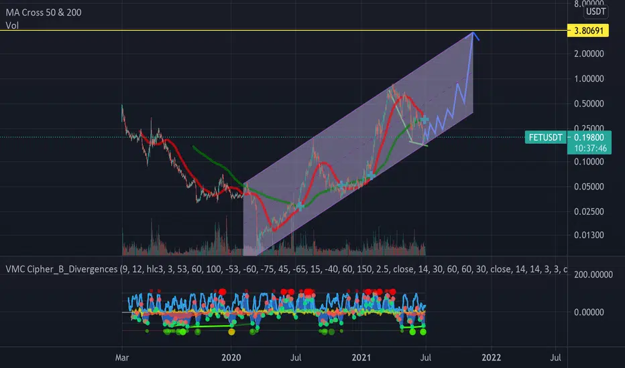Viewport: 625px width, 368px height.
Task: Click the 0.05000 price axis label
Action: (589, 187)
